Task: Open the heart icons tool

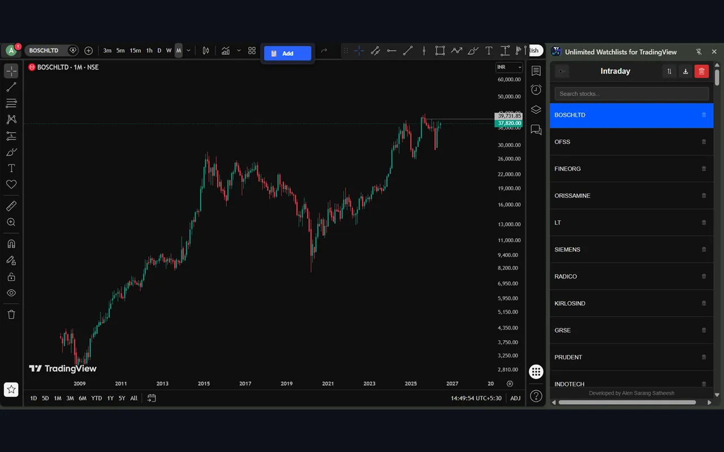Action: (11, 184)
